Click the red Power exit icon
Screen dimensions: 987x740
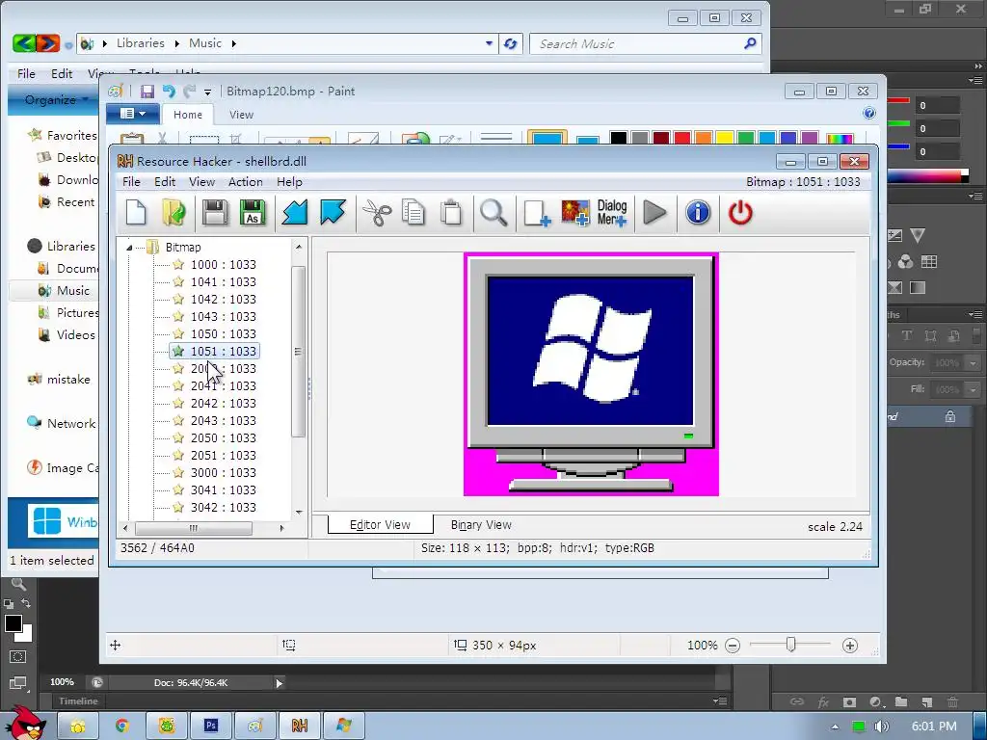(740, 213)
